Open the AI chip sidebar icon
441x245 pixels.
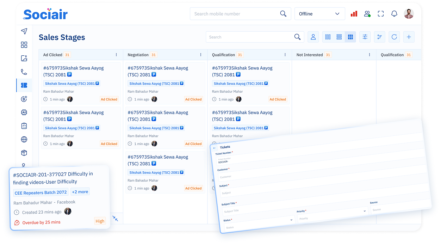coord(24,112)
